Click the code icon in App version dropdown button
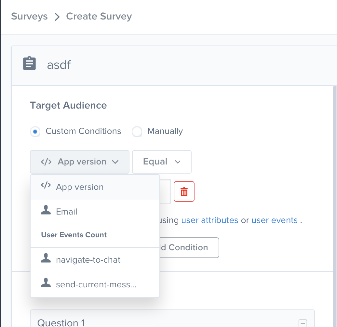337x327 pixels. [x=46, y=162]
